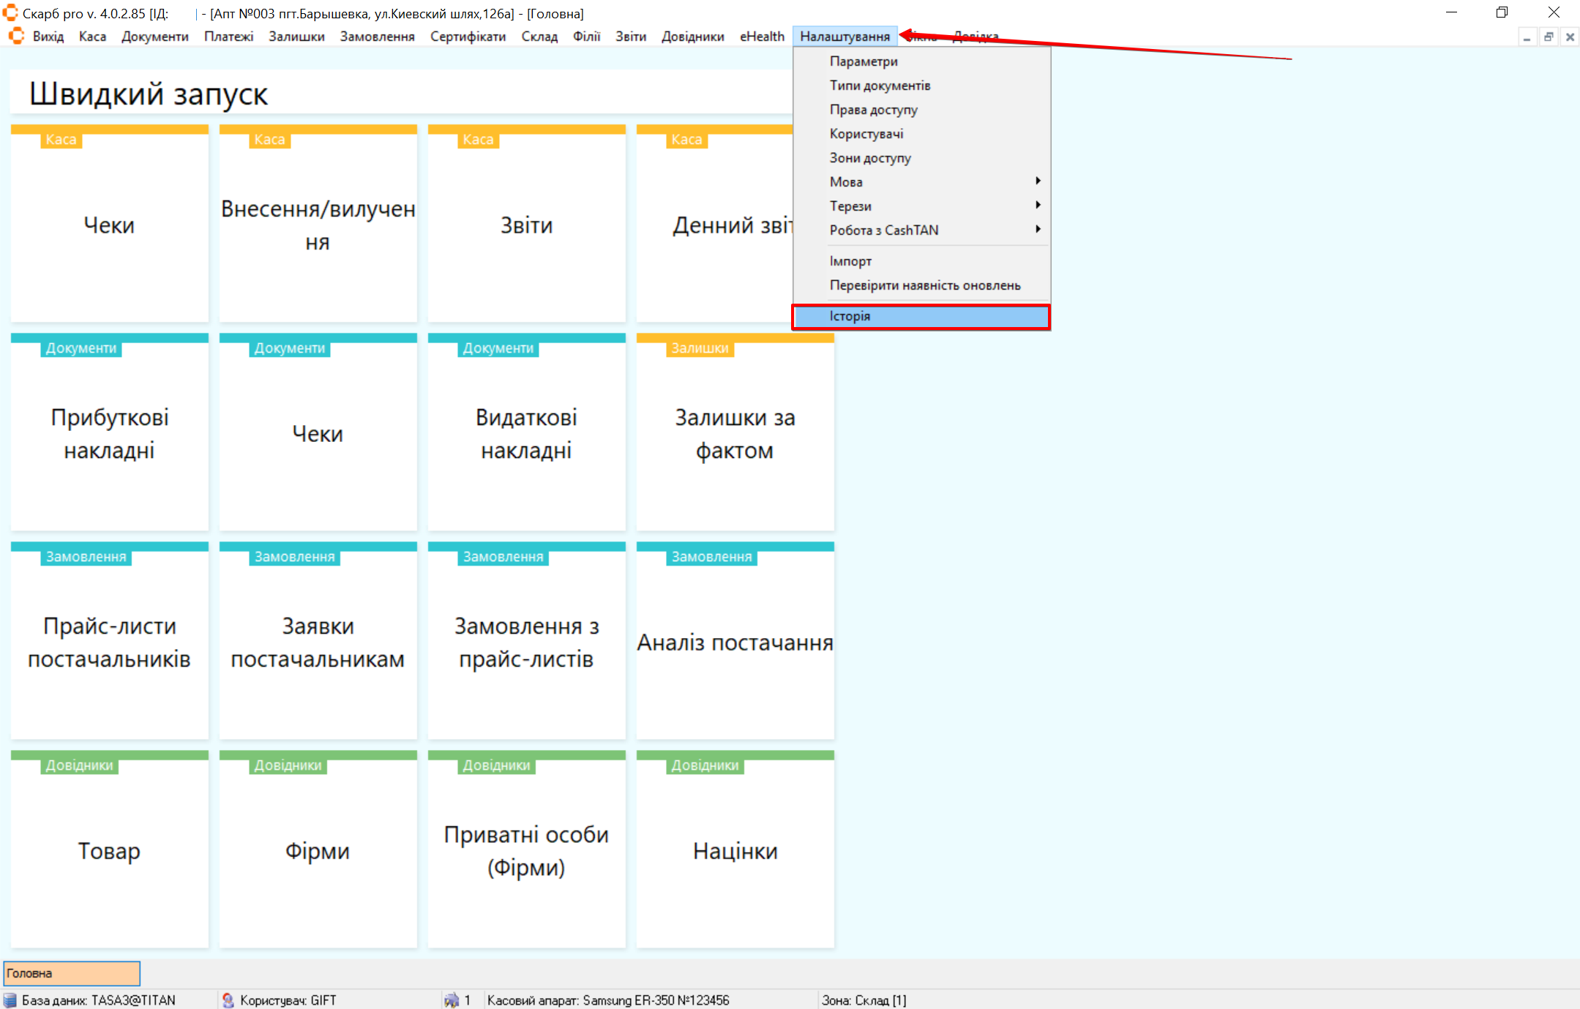The height and width of the screenshot is (1009, 1580).
Task: Close the inner Головна document window
Action: (1570, 37)
